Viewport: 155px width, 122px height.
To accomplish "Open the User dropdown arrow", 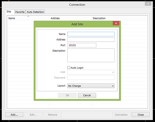I will (x=113, y=72).
